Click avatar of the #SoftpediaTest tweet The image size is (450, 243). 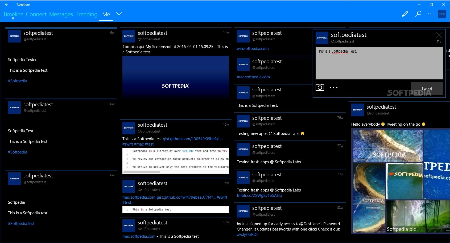(x=14, y=179)
